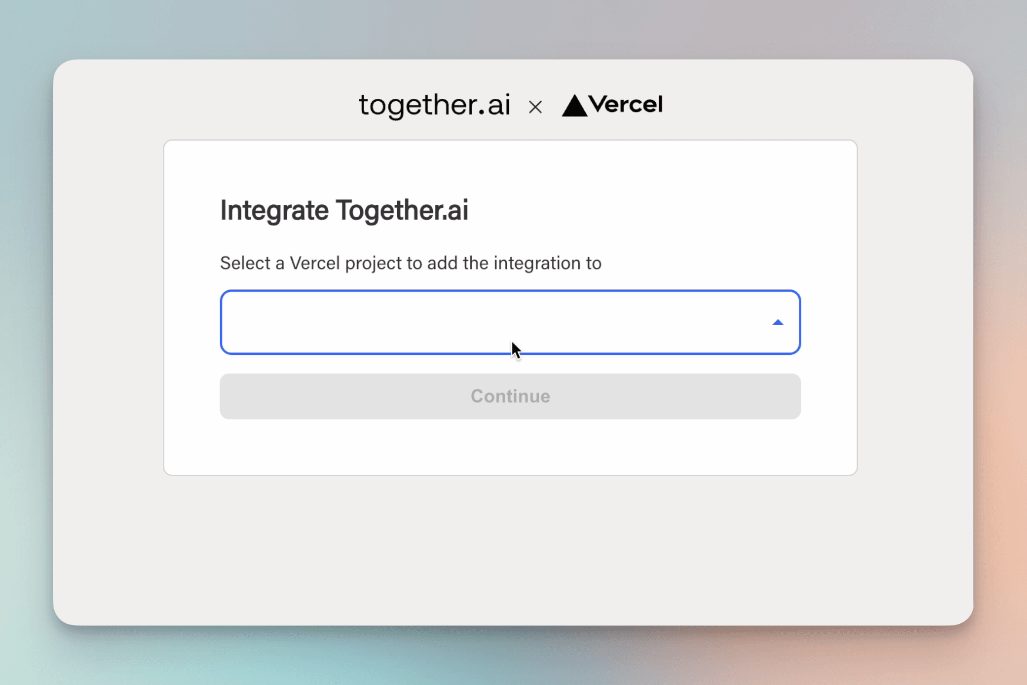The height and width of the screenshot is (685, 1027).
Task: Click the "Integrate Together.ai" heading
Action: [x=344, y=211]
